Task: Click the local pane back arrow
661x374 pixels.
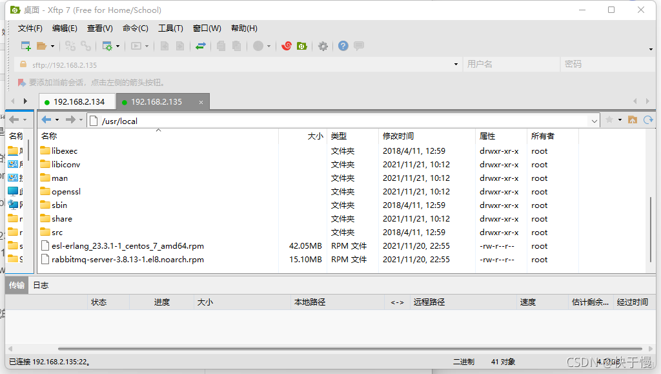Action: (14, 119)
